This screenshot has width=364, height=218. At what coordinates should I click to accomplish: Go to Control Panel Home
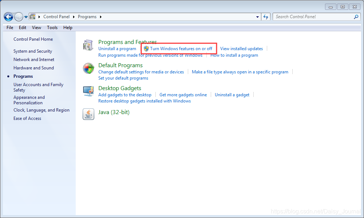(x=33, y=39)
